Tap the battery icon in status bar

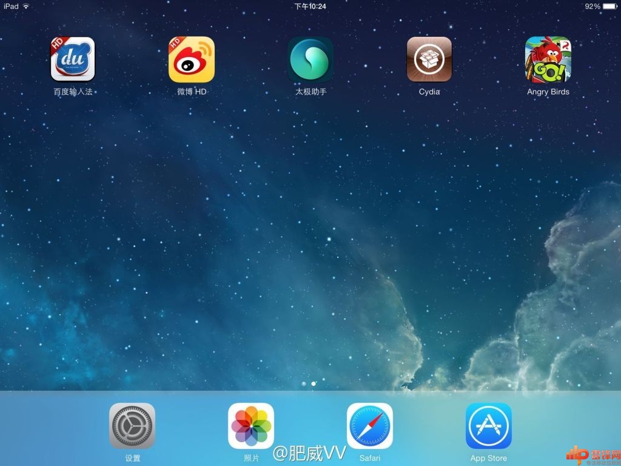[x=610, y=6]
